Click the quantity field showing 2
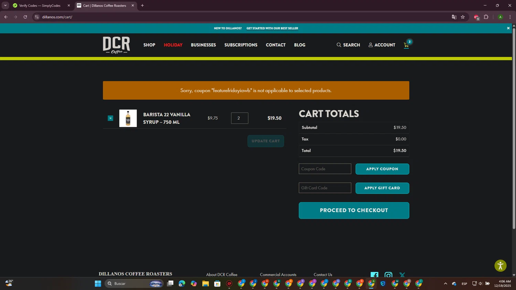516x290 pixels. point(239,118)
